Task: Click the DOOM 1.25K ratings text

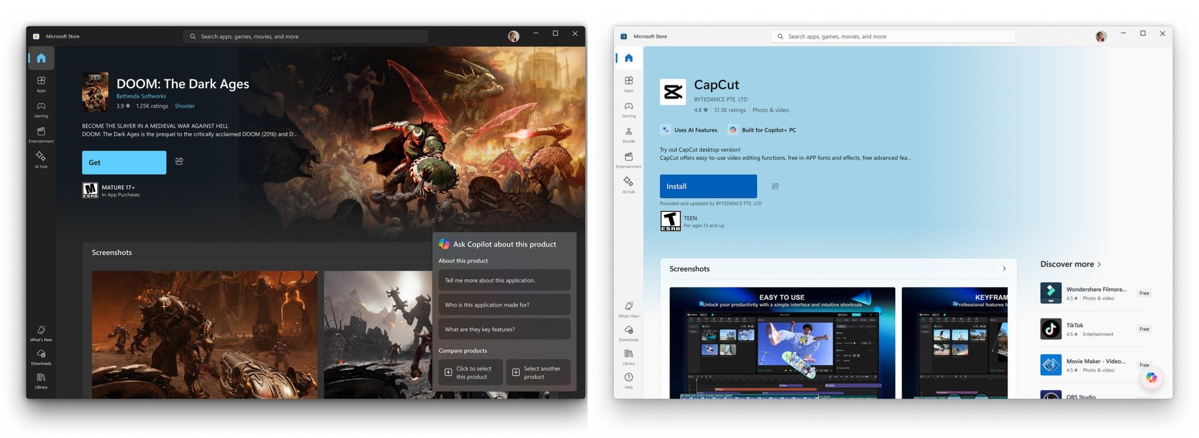Action: (x=152, y=106)
